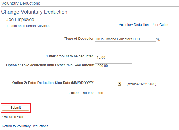
Task: Select the Joe Employee name text
Action: pyautogui.click(x=20, y=20)
